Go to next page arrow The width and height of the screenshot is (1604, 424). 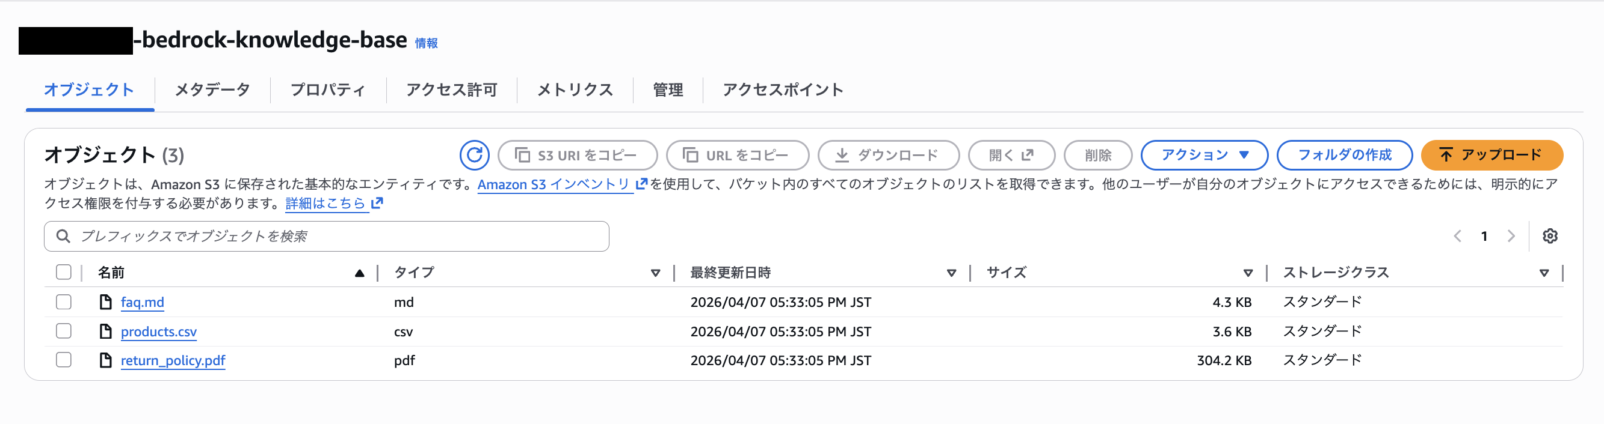(1511, 236)
